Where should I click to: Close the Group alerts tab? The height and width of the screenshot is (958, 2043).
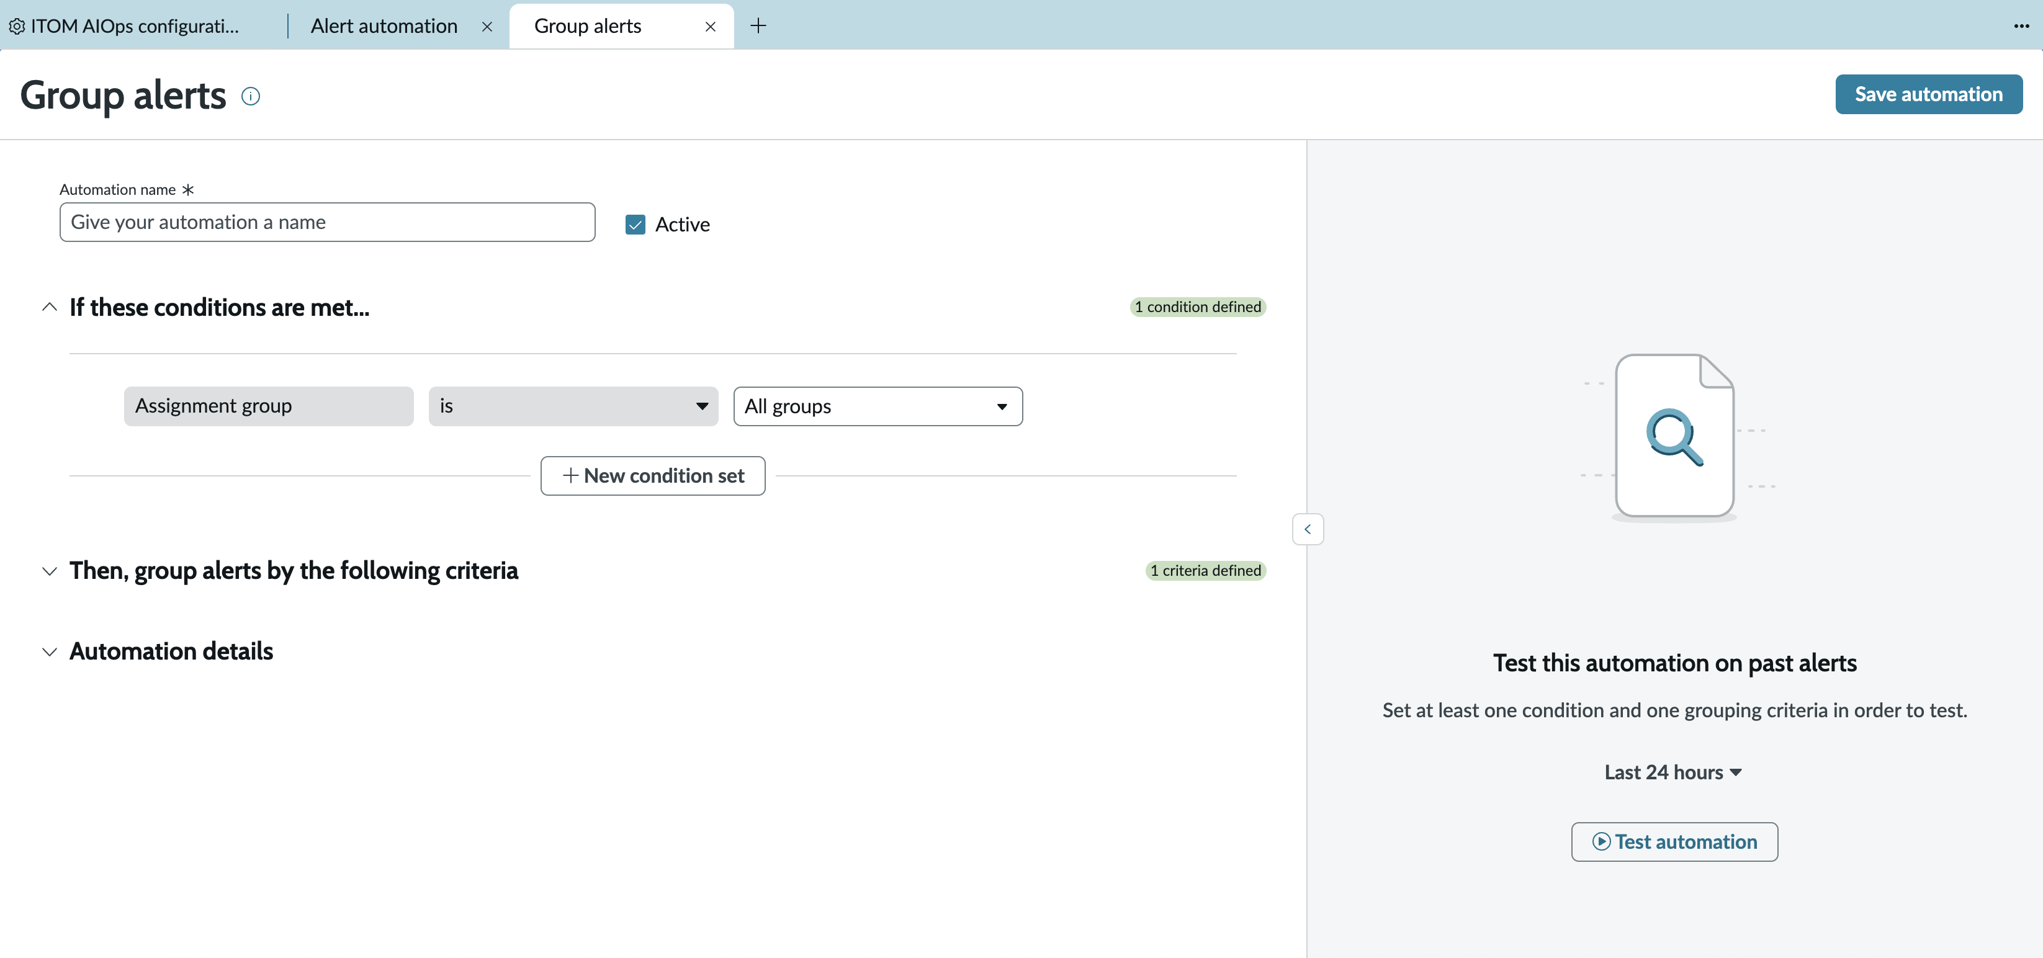711,26
